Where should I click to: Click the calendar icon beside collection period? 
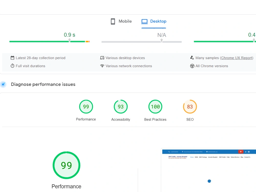(x=12, y=58)
